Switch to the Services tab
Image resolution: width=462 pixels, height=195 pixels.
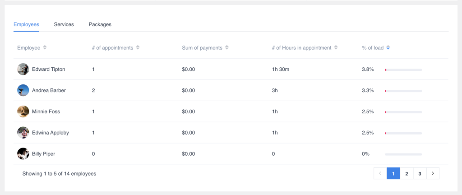[x=64, y=24]
